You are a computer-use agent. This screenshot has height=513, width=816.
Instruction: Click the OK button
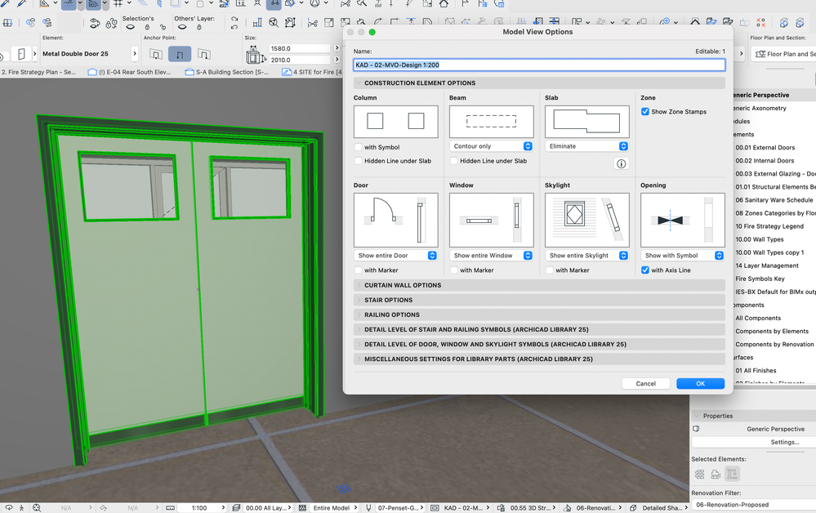pyautogui.click(x=700, y=383)
